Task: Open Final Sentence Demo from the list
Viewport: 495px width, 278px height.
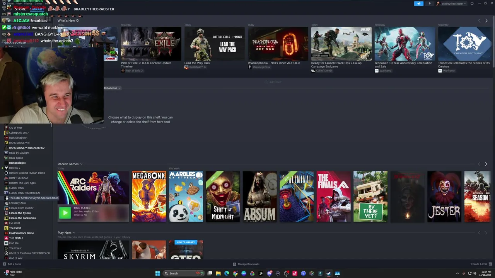Action: (21, 233)
